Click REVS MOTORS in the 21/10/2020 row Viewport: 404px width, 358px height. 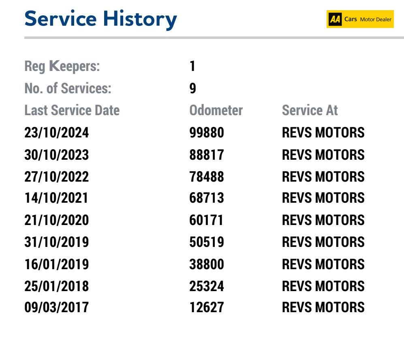point(323,220)
